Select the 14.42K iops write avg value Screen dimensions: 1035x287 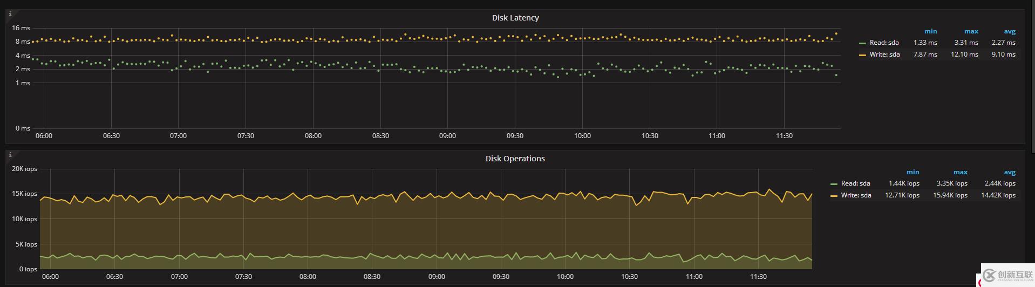tap(998, 195)
